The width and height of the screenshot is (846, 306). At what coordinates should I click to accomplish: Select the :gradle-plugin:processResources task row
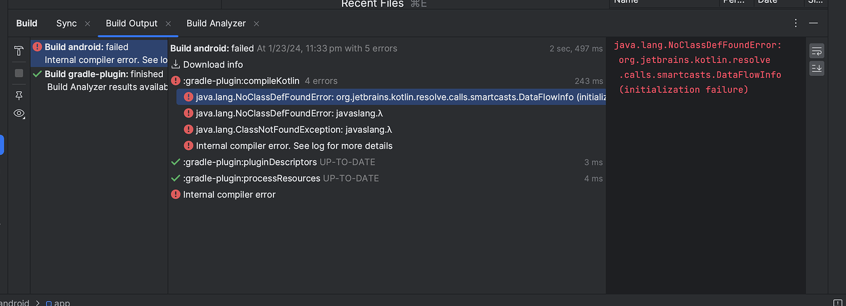(251, 178)
